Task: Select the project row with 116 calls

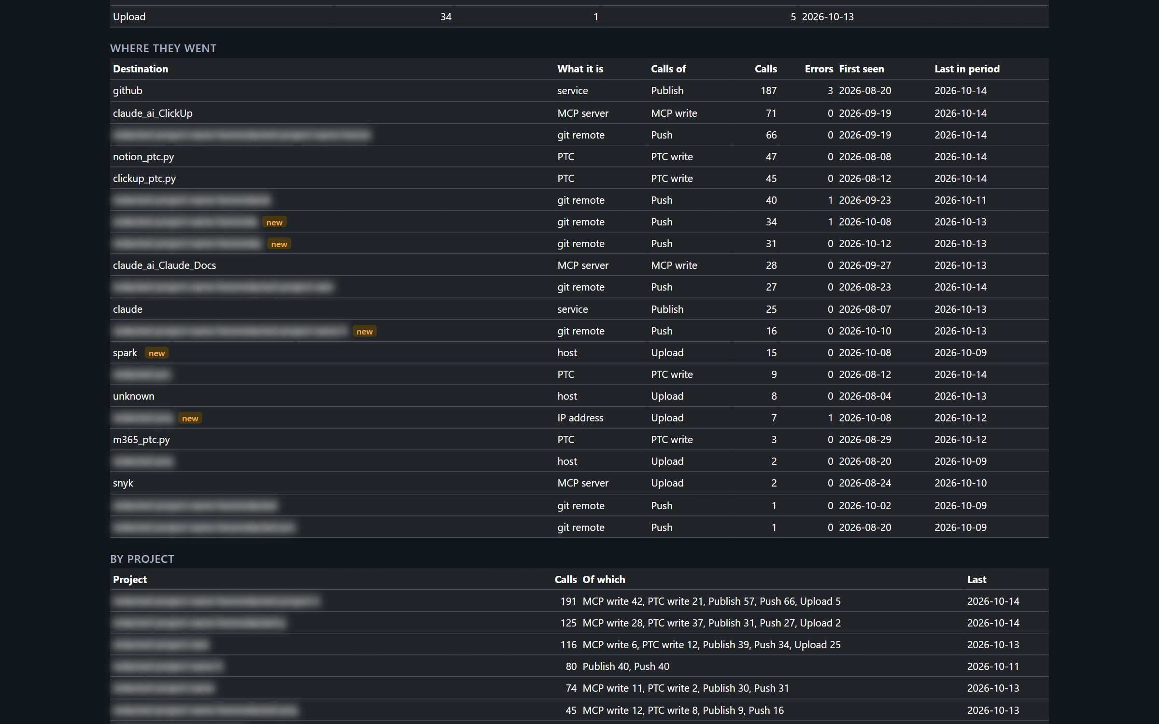Action: pyautogui.click(x=579, y=645)
